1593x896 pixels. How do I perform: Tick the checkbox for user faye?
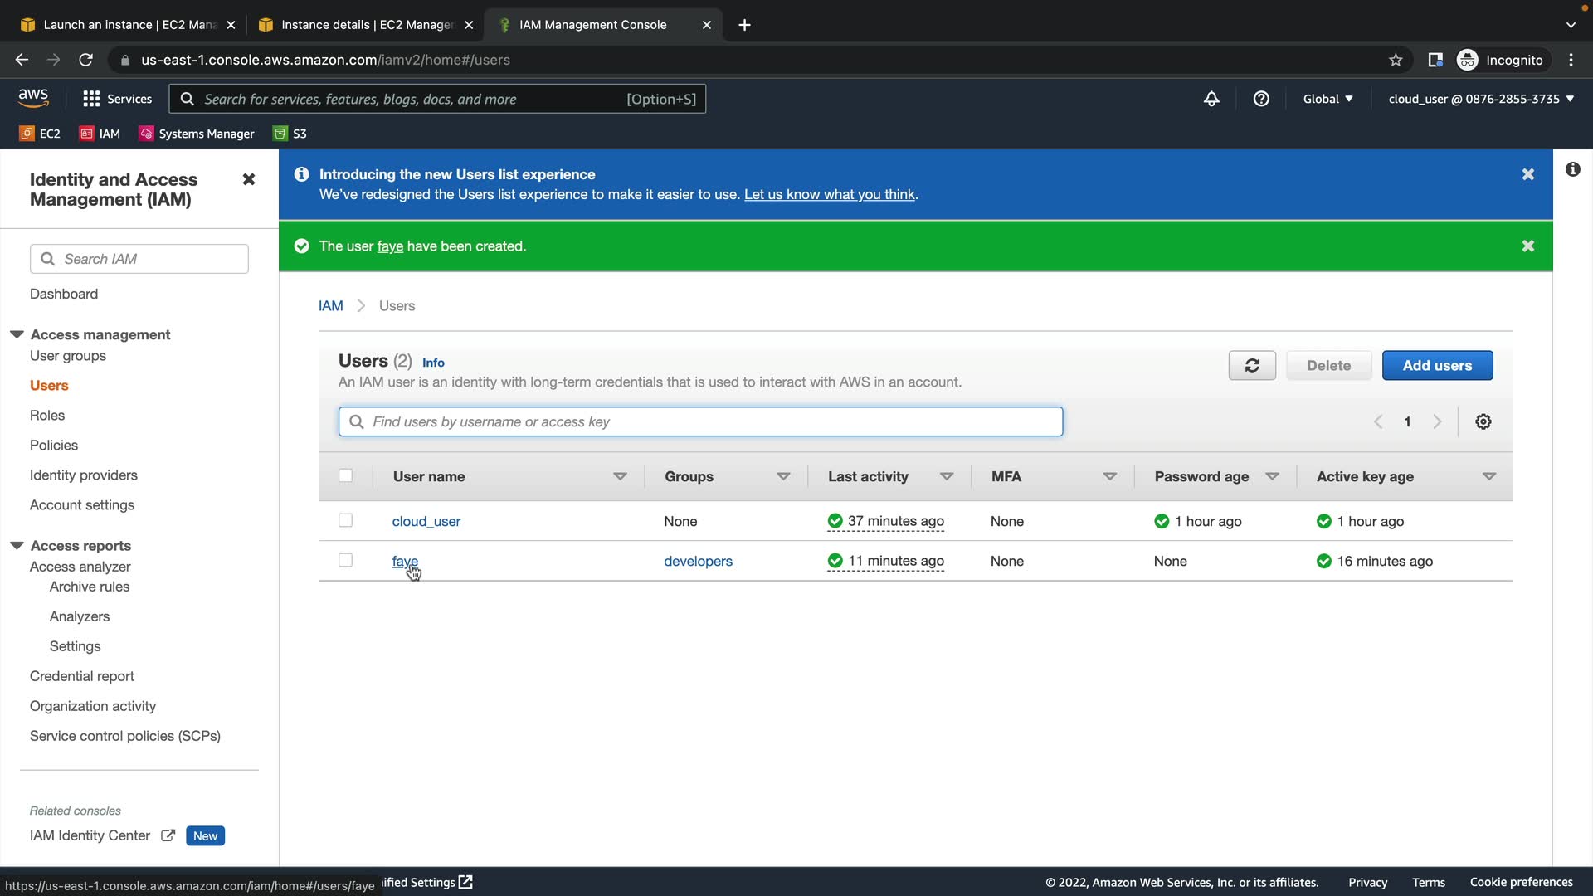(346, 561)
